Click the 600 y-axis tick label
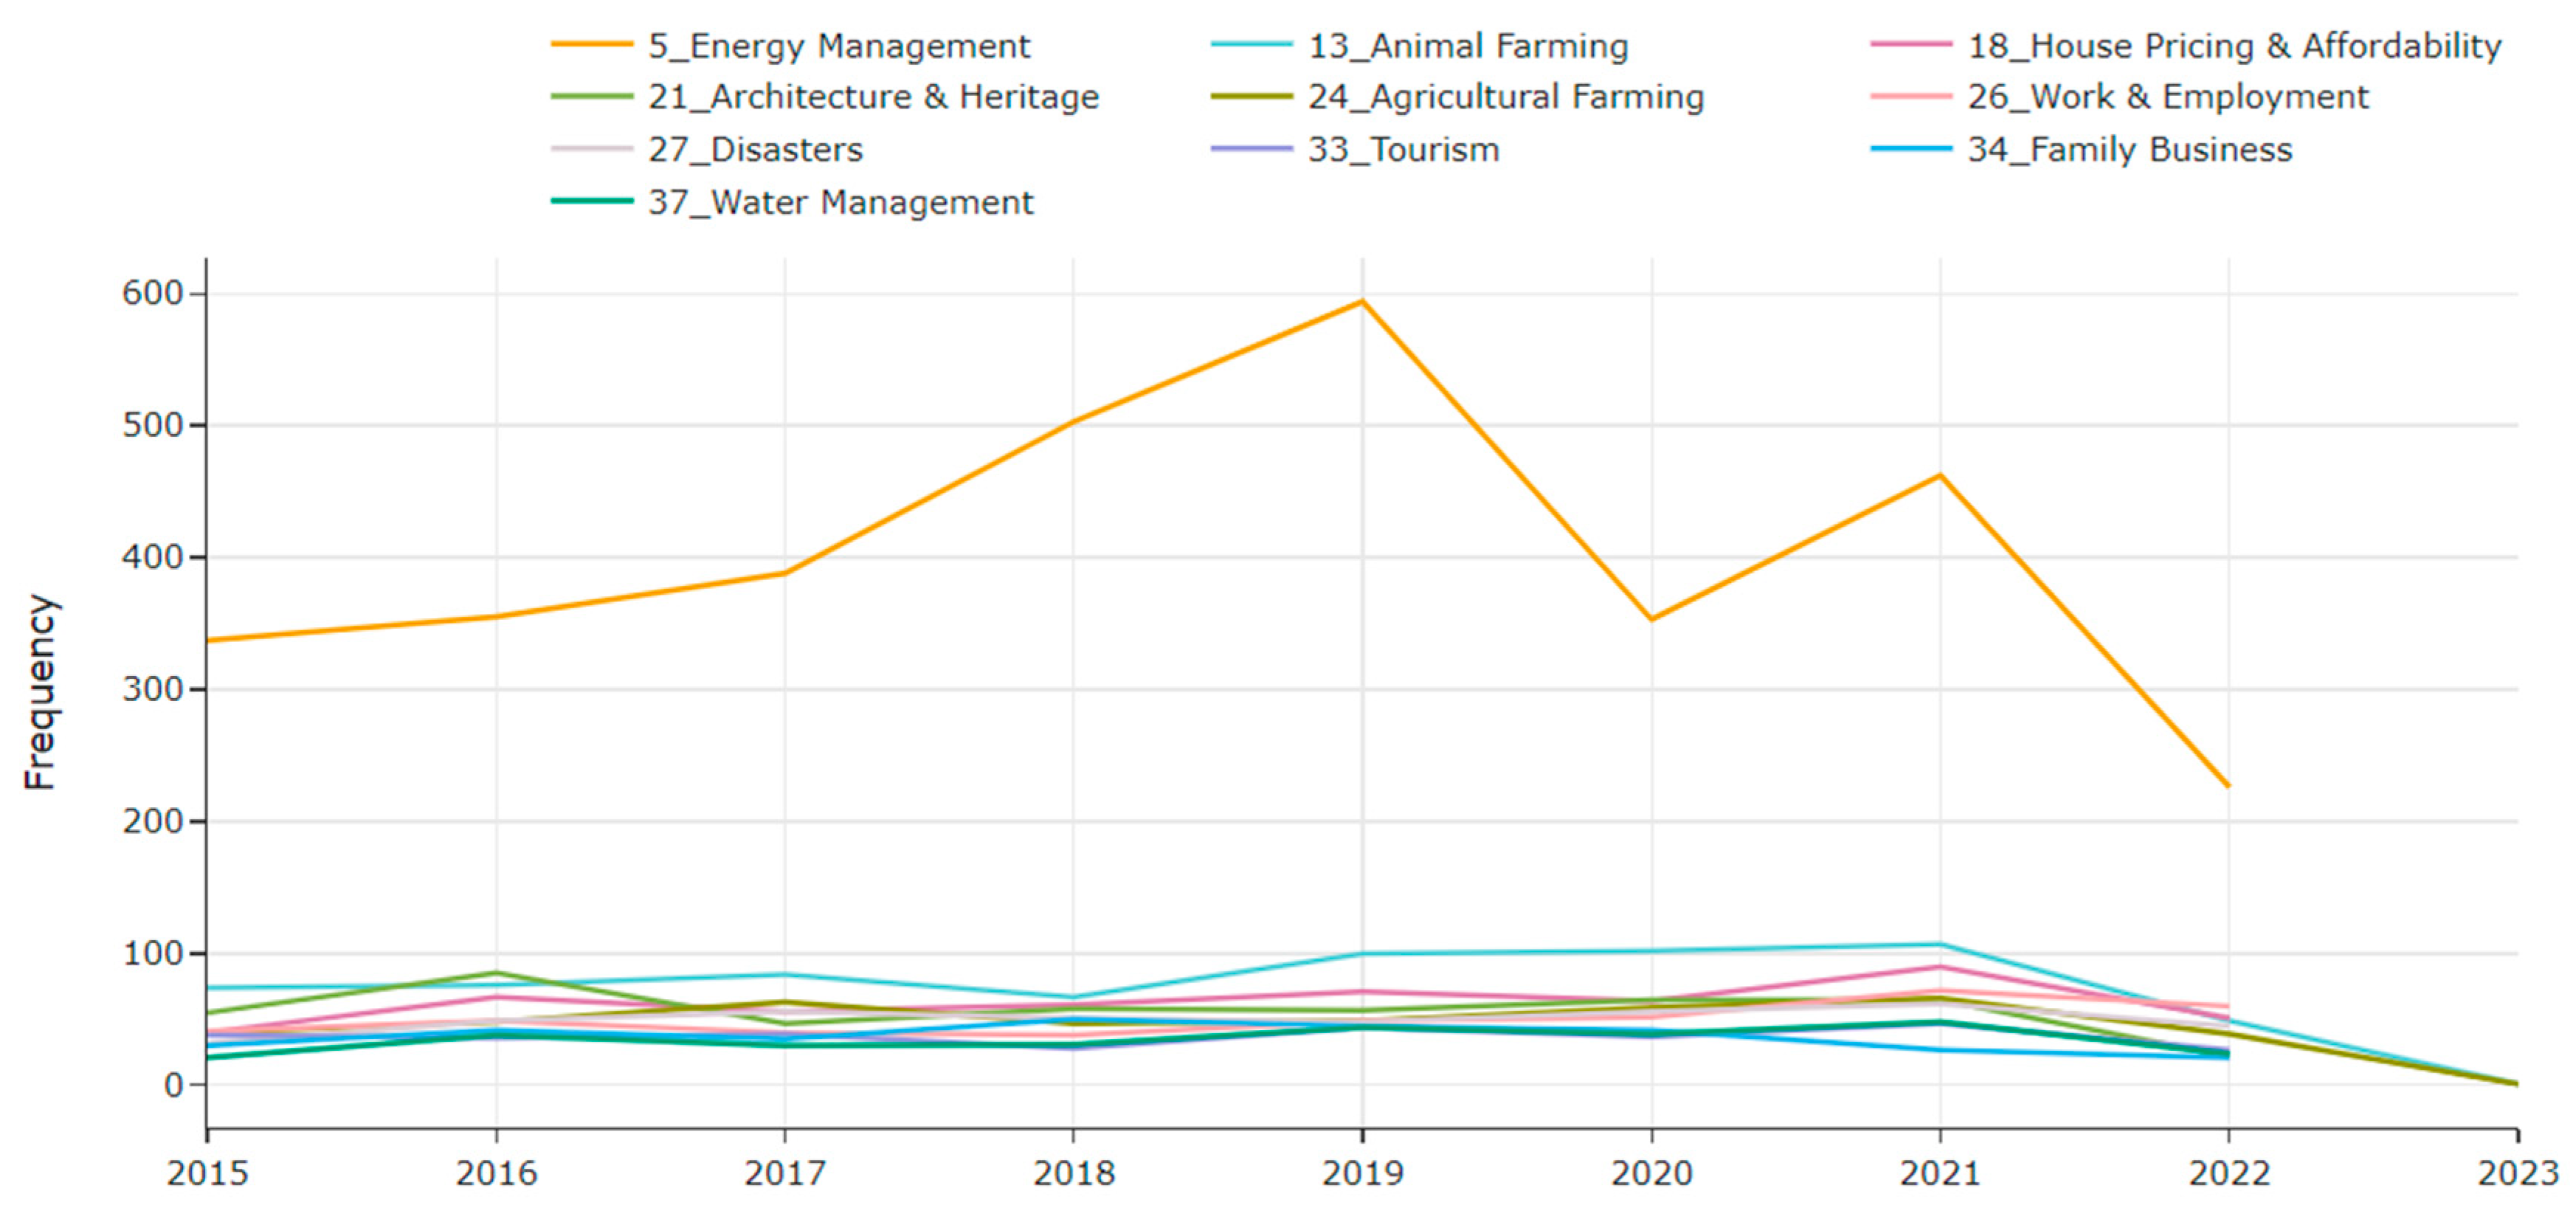2576x1222 pixels. tap(153, 293)
